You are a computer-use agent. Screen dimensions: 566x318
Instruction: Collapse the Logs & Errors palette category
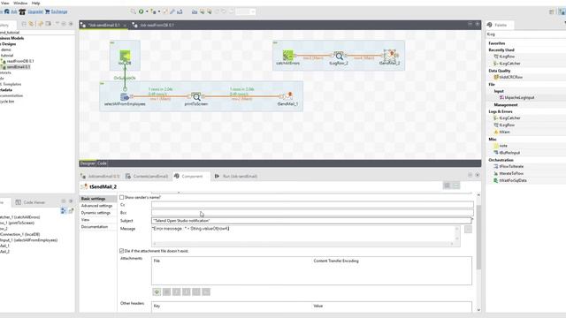[501, 111]
